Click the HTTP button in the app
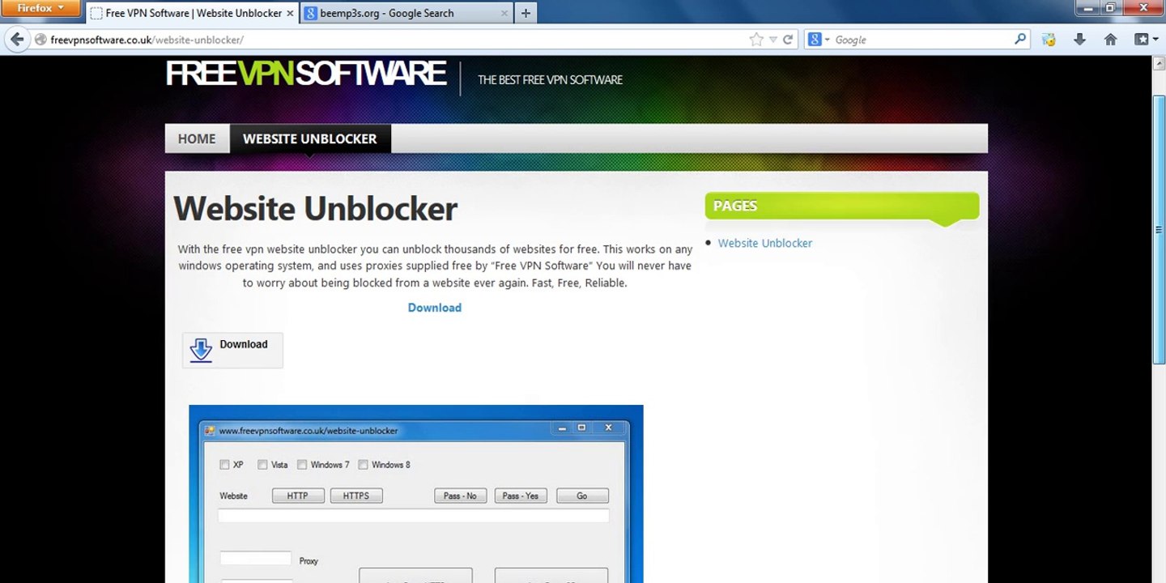The height and width of the screenshot is (583, 1166). point(298,496)
